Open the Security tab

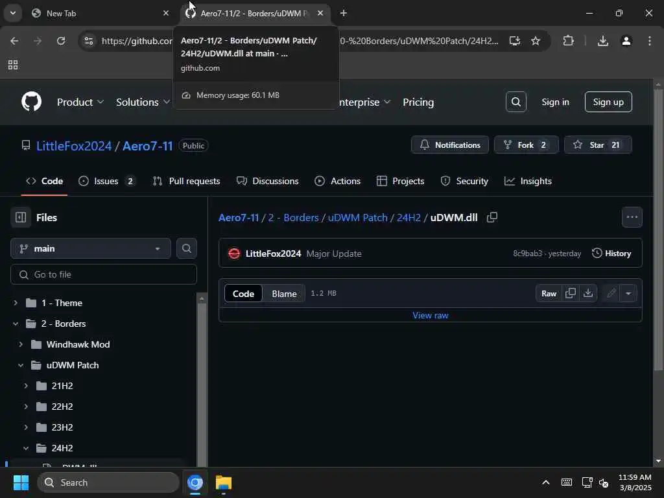click(x=464, y=181)
